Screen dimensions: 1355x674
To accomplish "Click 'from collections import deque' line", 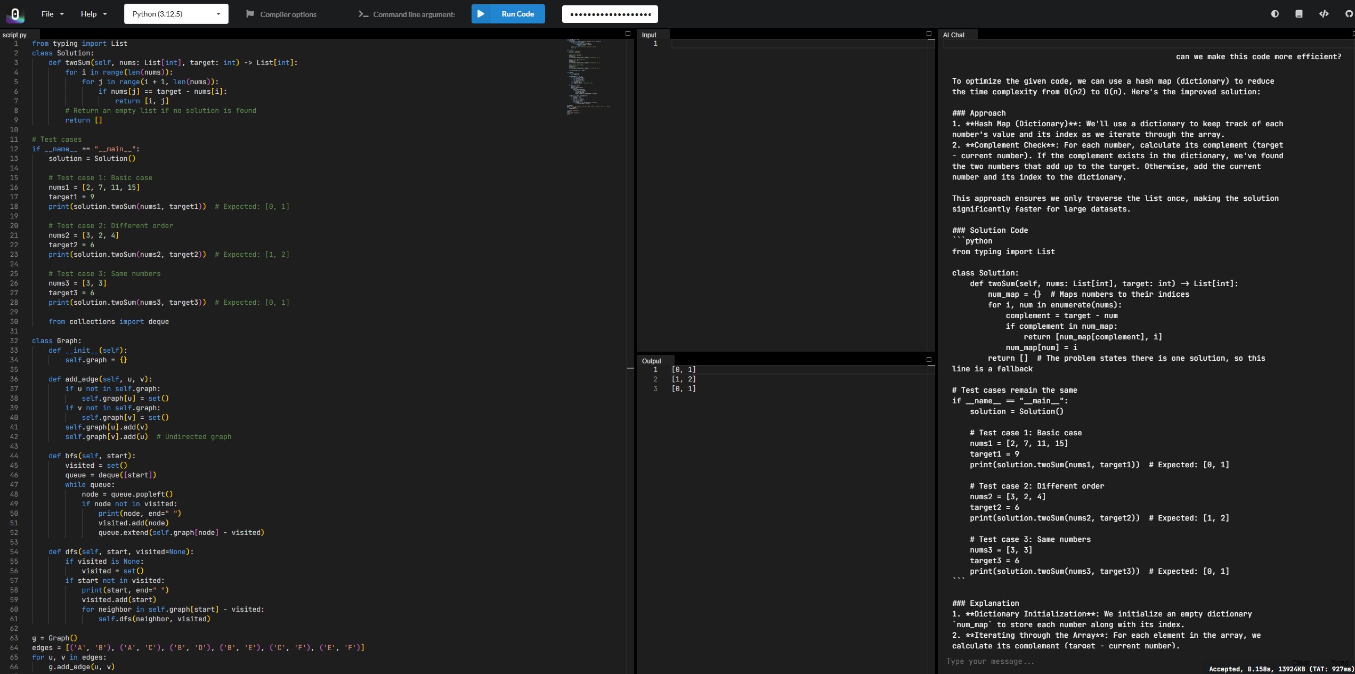I will (x=109, y=321).
